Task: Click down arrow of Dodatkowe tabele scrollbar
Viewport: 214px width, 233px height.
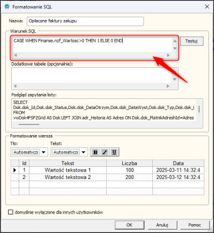Action: (x=175, y=80)
